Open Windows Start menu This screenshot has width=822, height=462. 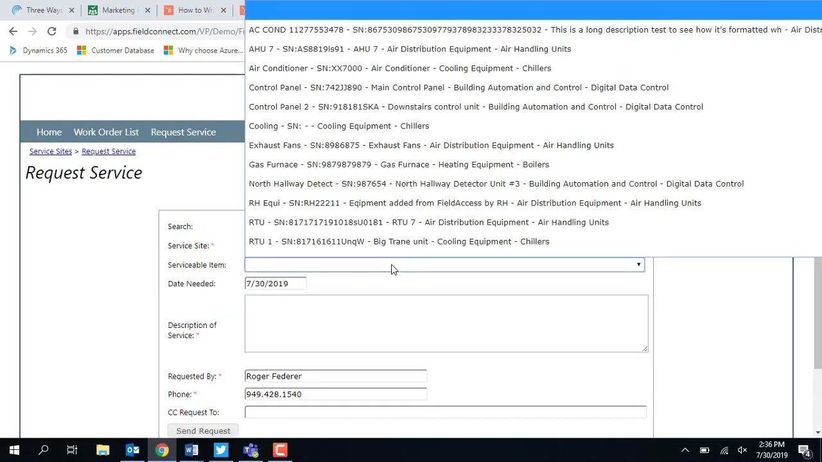point(14,450)
